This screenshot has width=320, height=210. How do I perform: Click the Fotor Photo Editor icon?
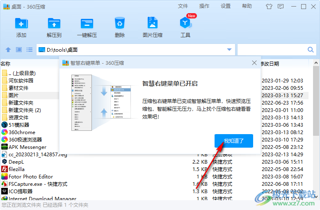coord(4,176)
